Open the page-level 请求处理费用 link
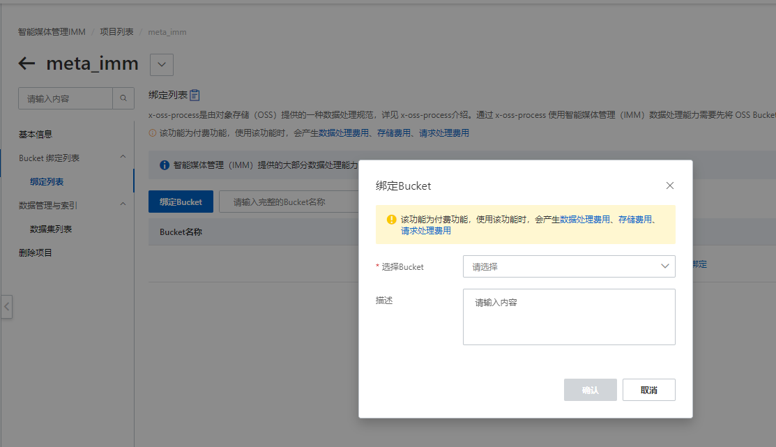Image resolution: width=776 pixels, height=447 pixels. click(x=444, y=132)
